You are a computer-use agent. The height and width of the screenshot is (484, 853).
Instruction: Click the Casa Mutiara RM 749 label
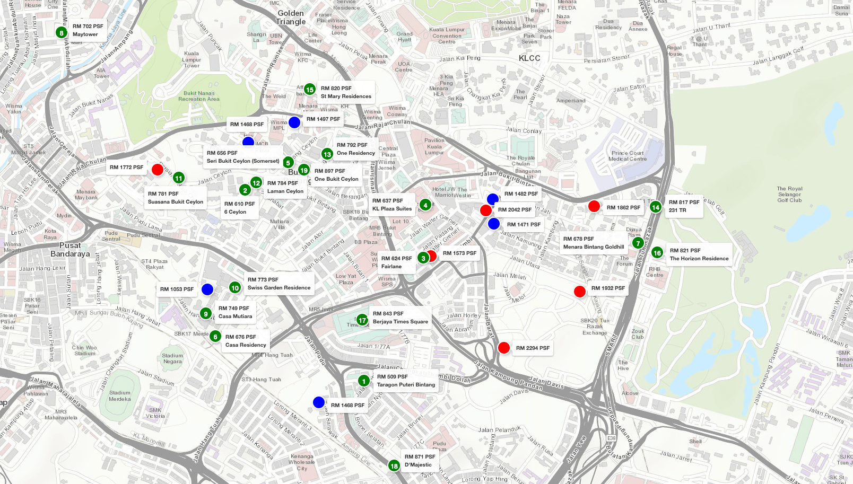(236, 312)
